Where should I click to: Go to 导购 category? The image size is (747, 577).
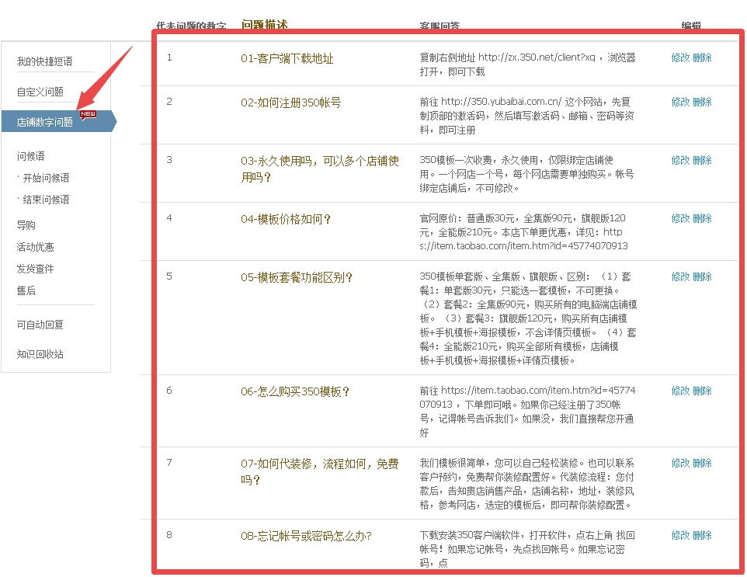pyautogui.click(x=26, y=225)
